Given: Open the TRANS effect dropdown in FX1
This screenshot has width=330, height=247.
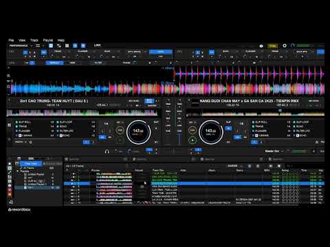Looking at the screenshot, I should 58,51.
